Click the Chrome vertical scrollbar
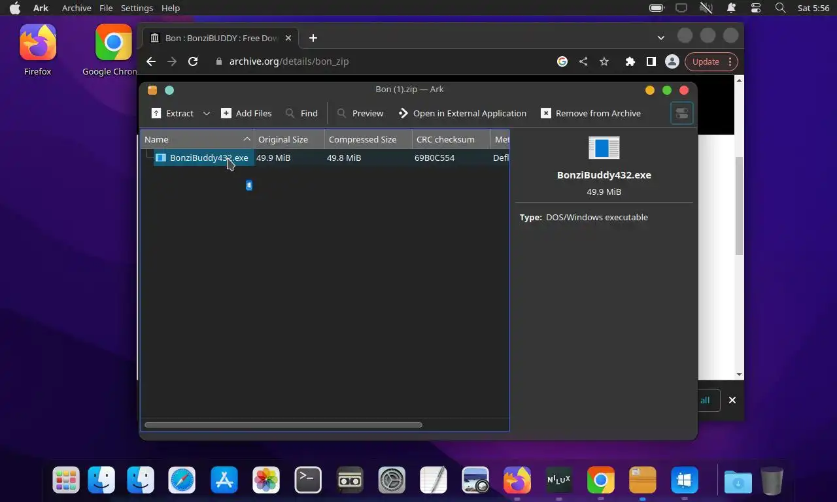Viewport: 837px width, 502px height. click(739, 206)
